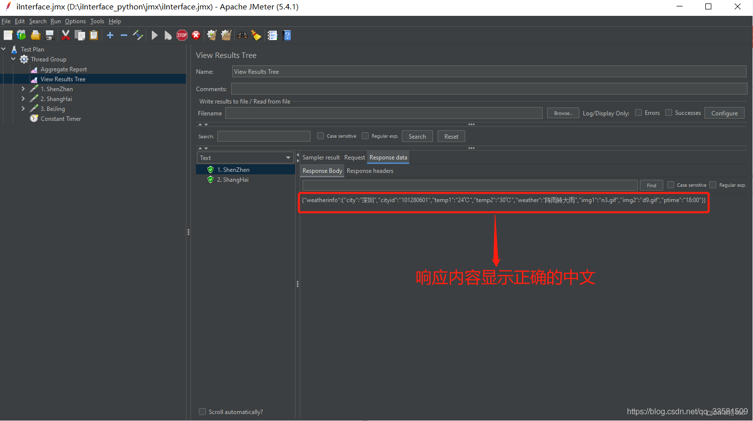Click the Reset Search broom icon
The height and width of the screenshot is (421, 753).
[256, 35]
